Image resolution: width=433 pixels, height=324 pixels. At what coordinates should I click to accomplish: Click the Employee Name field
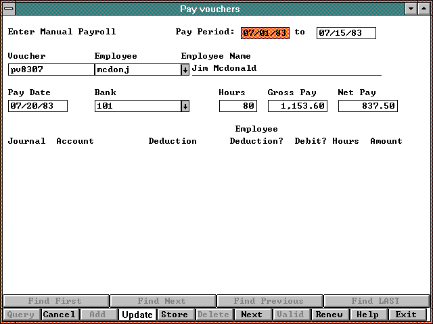[x=286, y=69]
